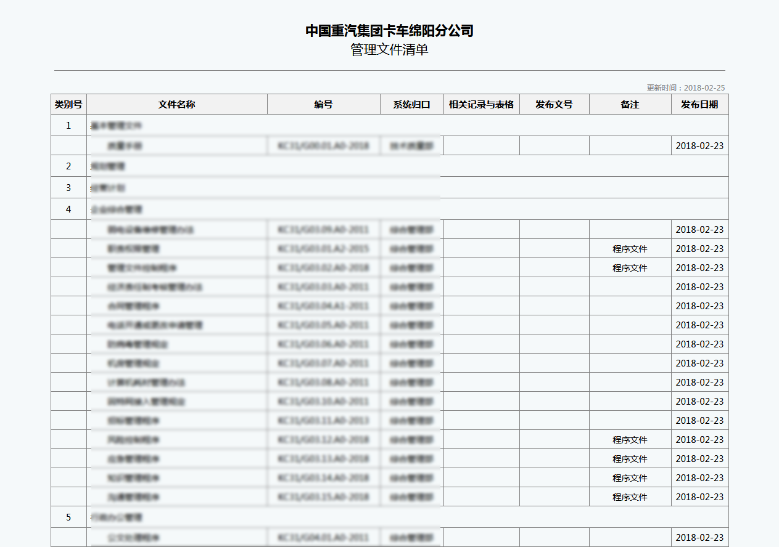Click date 2018-02-23 in G04.01.A0-2011 row
The width and height of the screenshot is (779, 547).
click(700, 538)
